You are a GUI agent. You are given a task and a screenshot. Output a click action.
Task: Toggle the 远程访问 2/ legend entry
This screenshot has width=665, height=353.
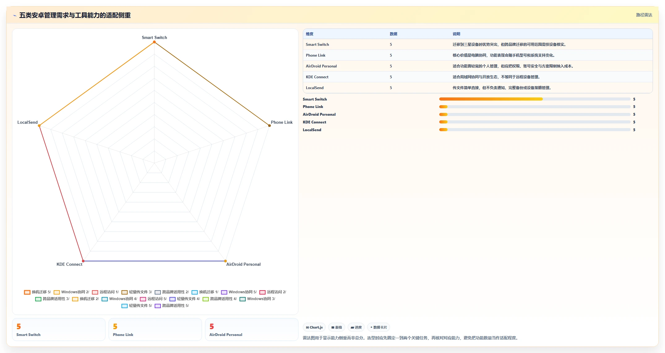coord(273,292)
